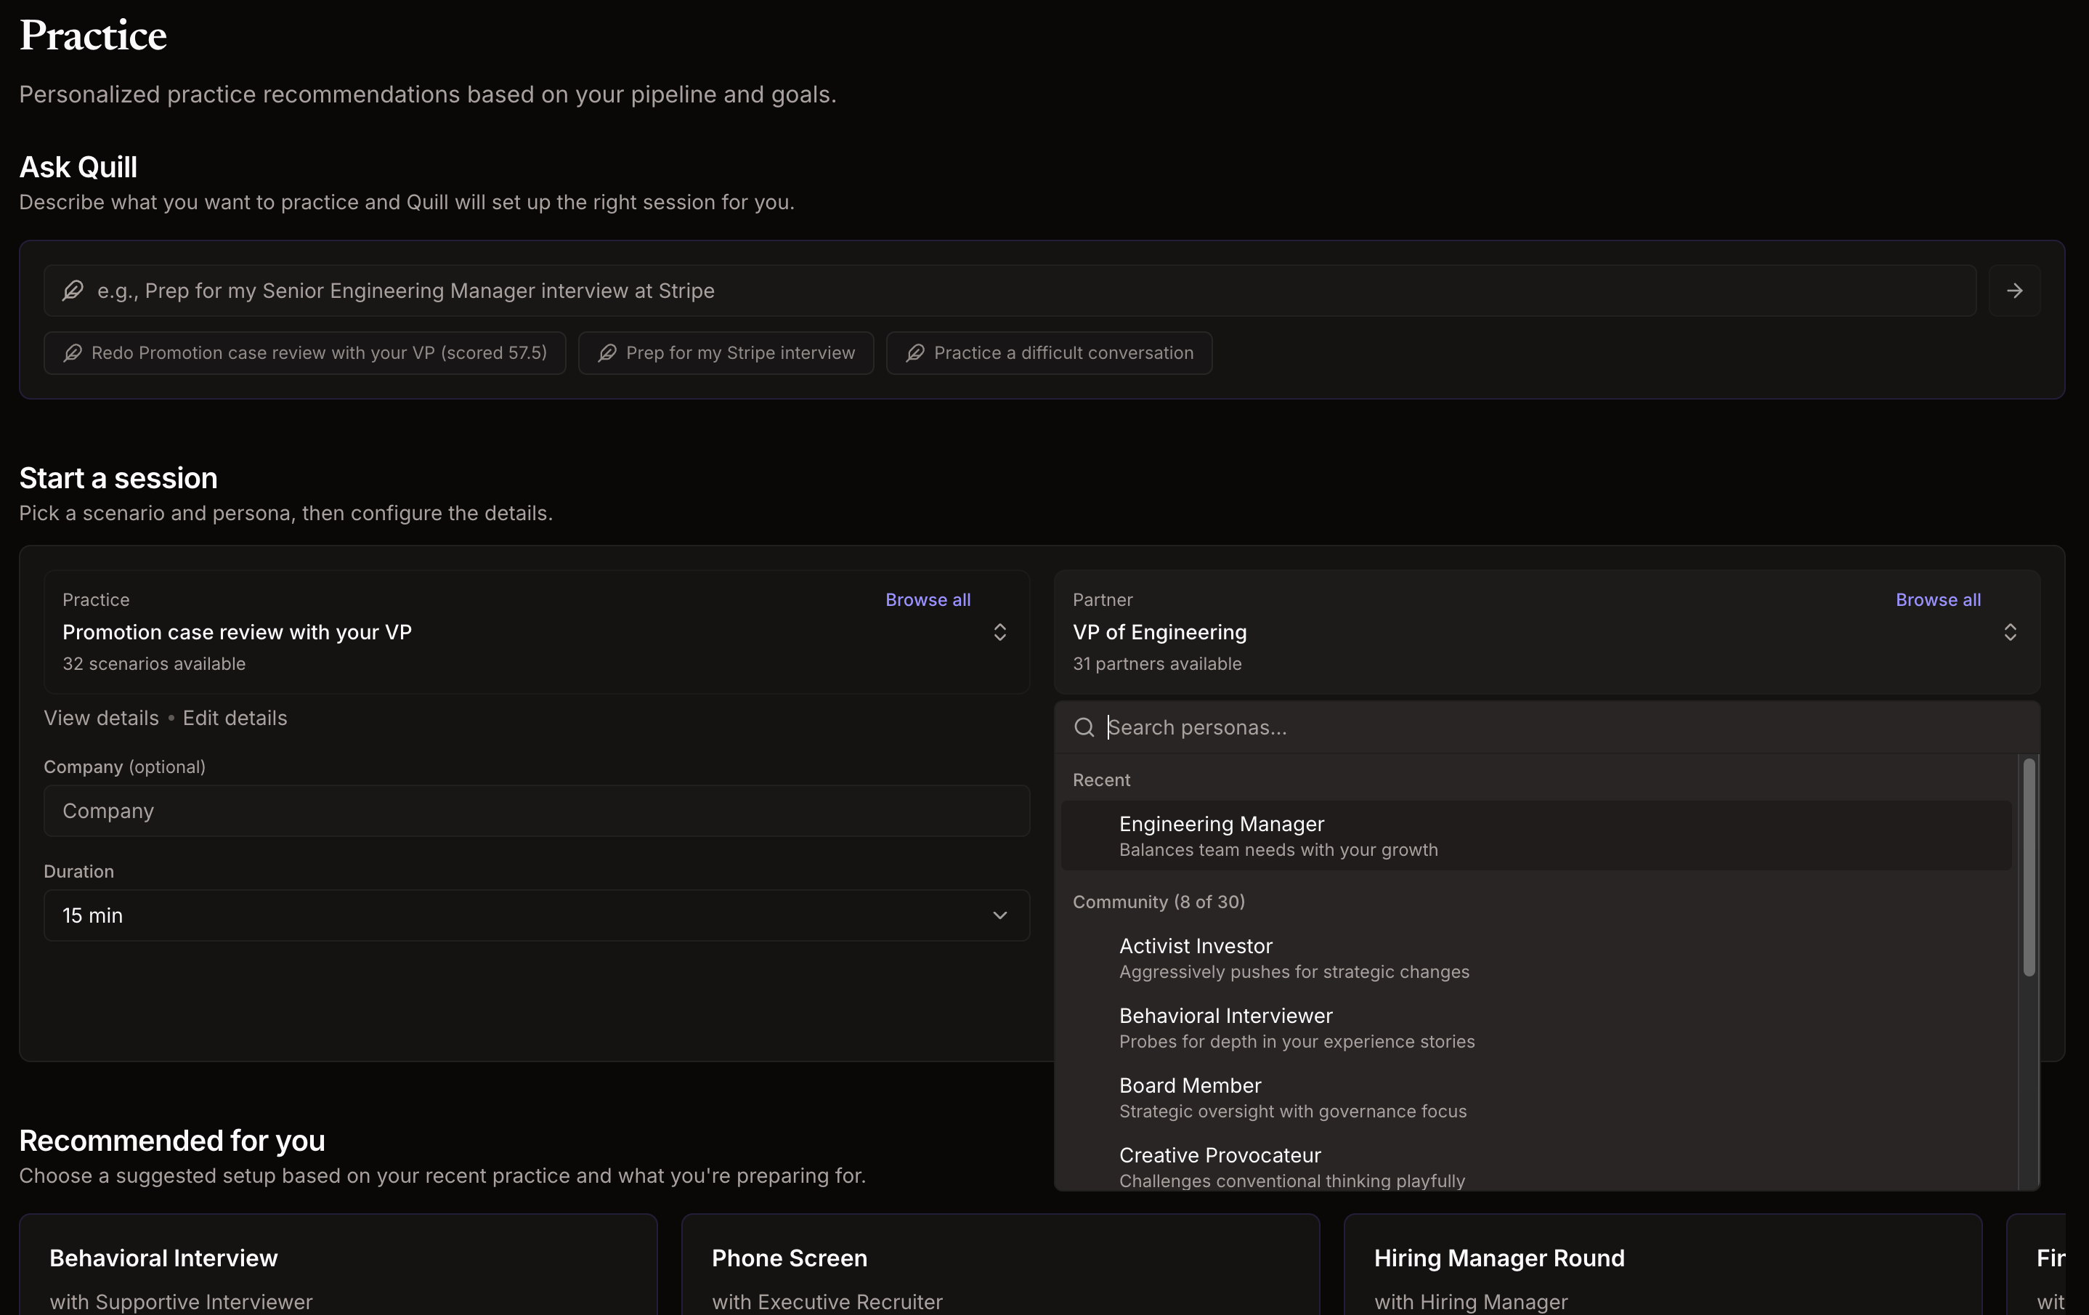This screenshot has height=1315, width=2089.
Task: Choose the Behavioral Interviewer persona
Action: pos(1536,1028)
